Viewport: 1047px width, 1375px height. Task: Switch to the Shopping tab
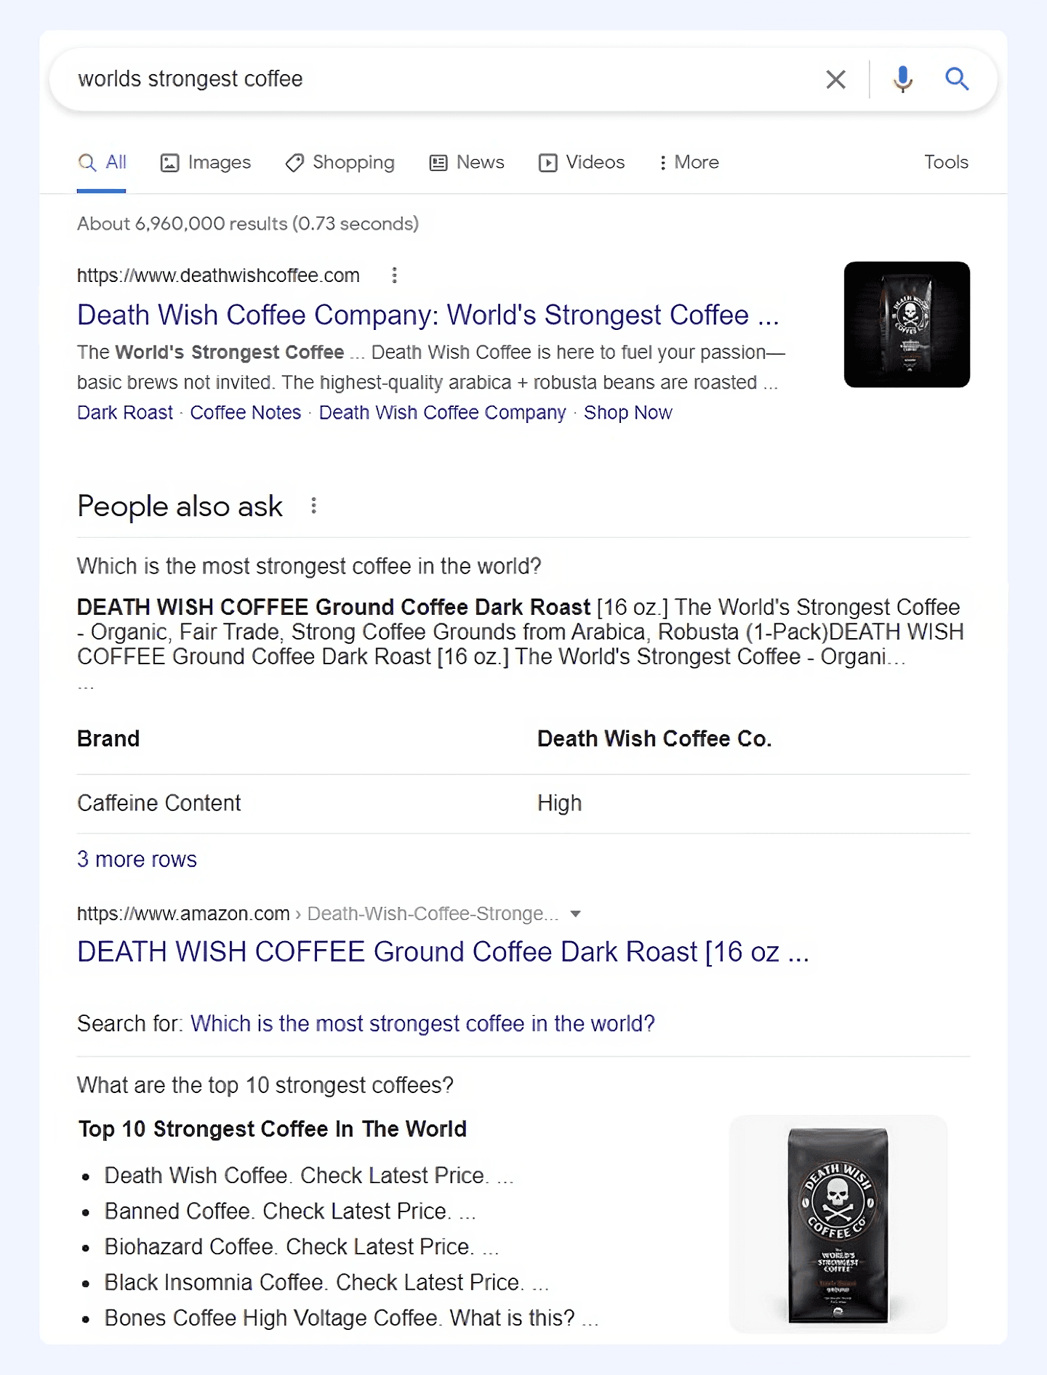340,162
